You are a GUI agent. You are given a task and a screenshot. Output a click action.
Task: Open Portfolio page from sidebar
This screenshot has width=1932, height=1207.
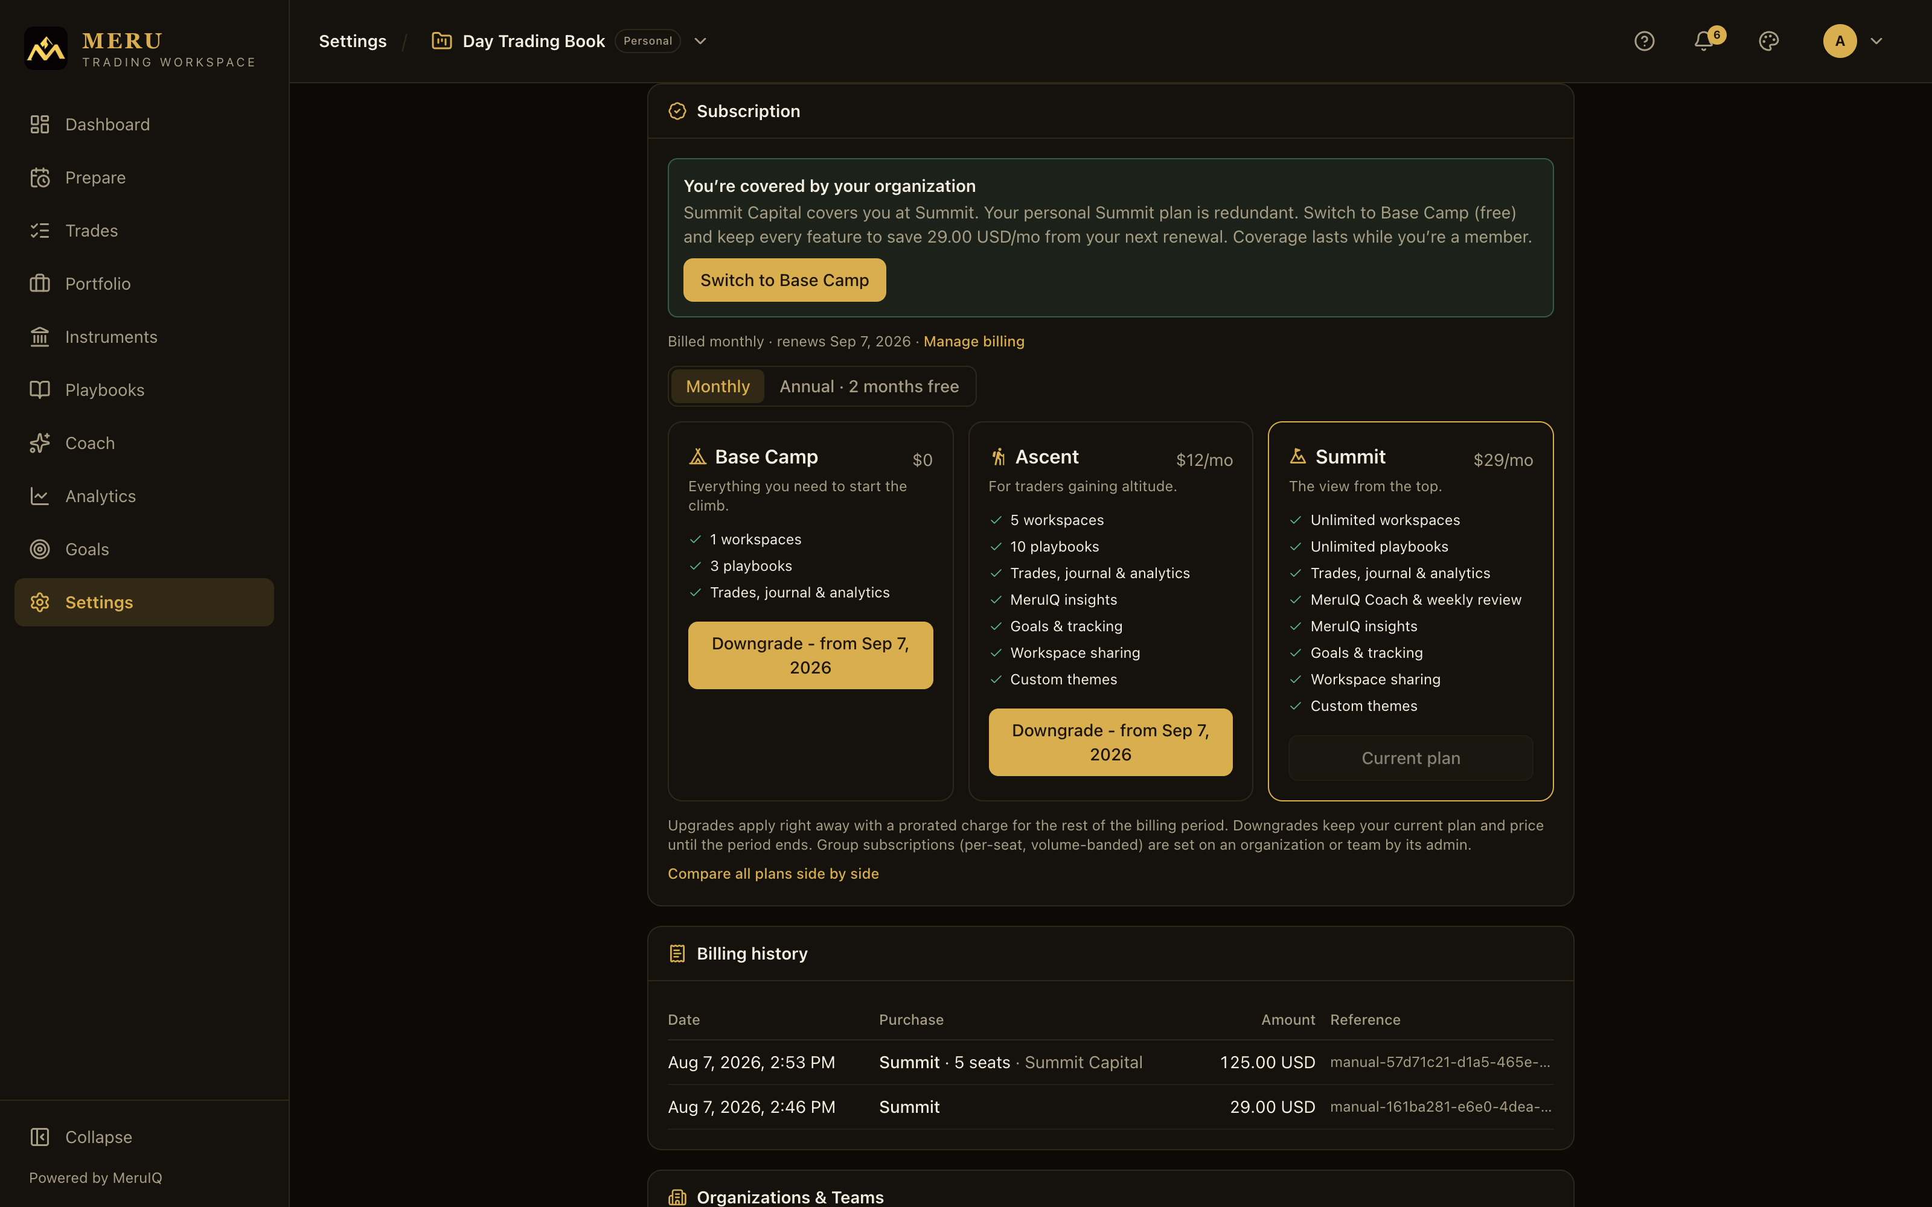pos(144,284)
